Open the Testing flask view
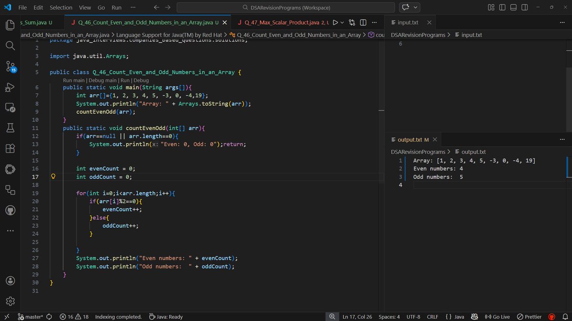572x321 pixels. [10, 128]
